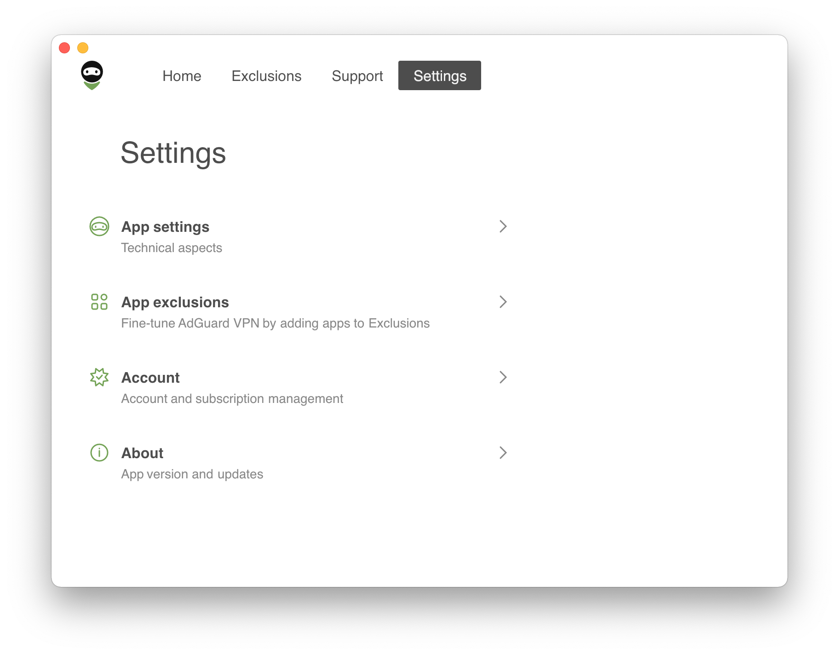
Task: Click 'Account and subscription management' text
Action: tap(232, 399)
